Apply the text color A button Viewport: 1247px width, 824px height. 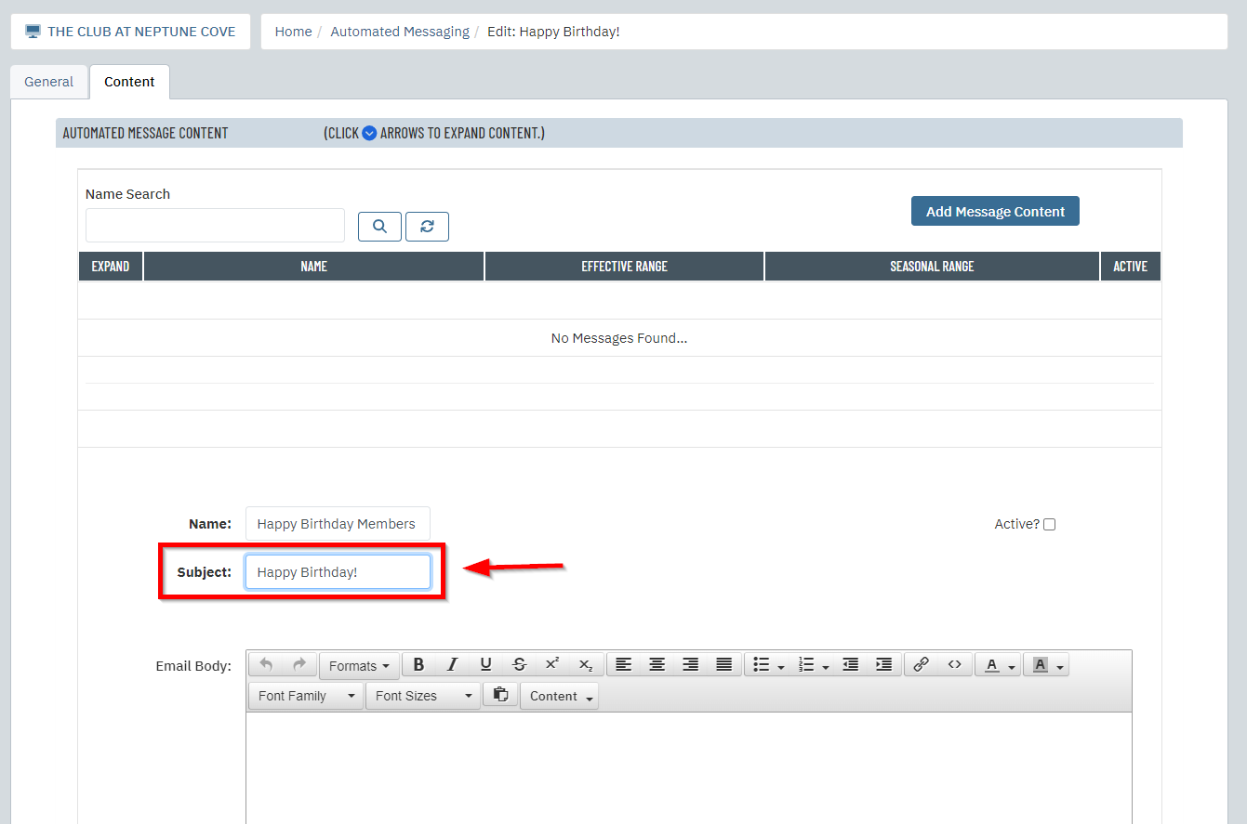(991, 664)
